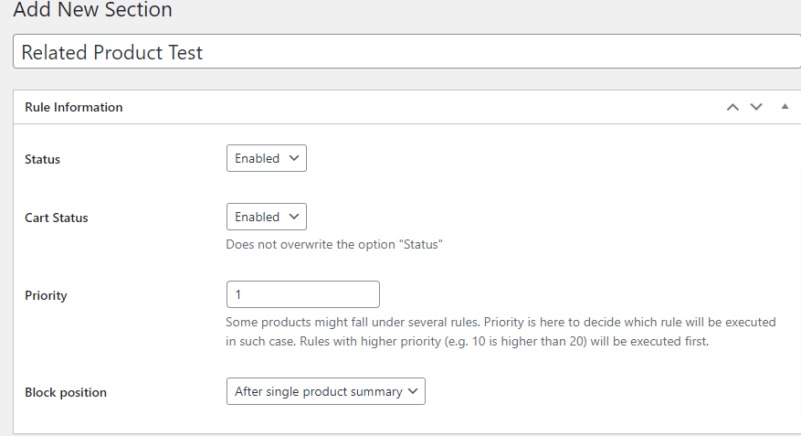Click the 'Add New Section' page heading
The height and width of the screenshot is (436, 801).
point(92,11)
